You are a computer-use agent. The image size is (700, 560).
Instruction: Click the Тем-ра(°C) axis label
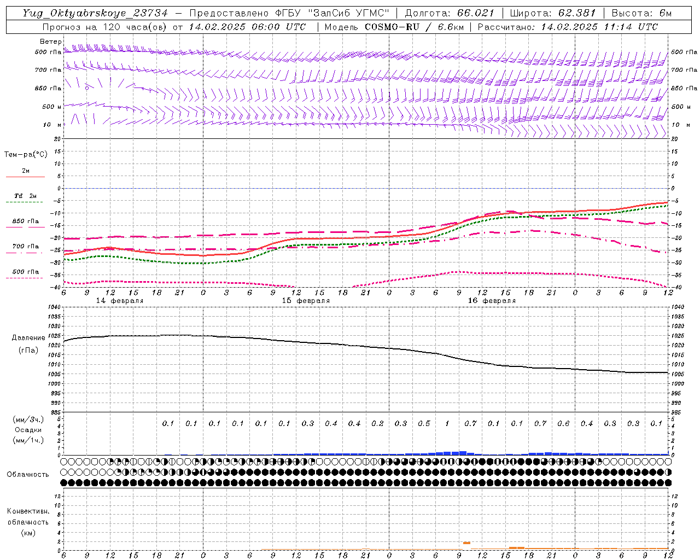(x=26, y=155)
